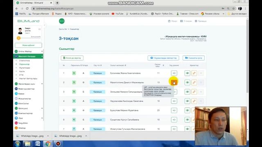The height and width of the screenshot is (147, 262).
Task: Open File Explorer from taskbar
Action: coord(27,144)
